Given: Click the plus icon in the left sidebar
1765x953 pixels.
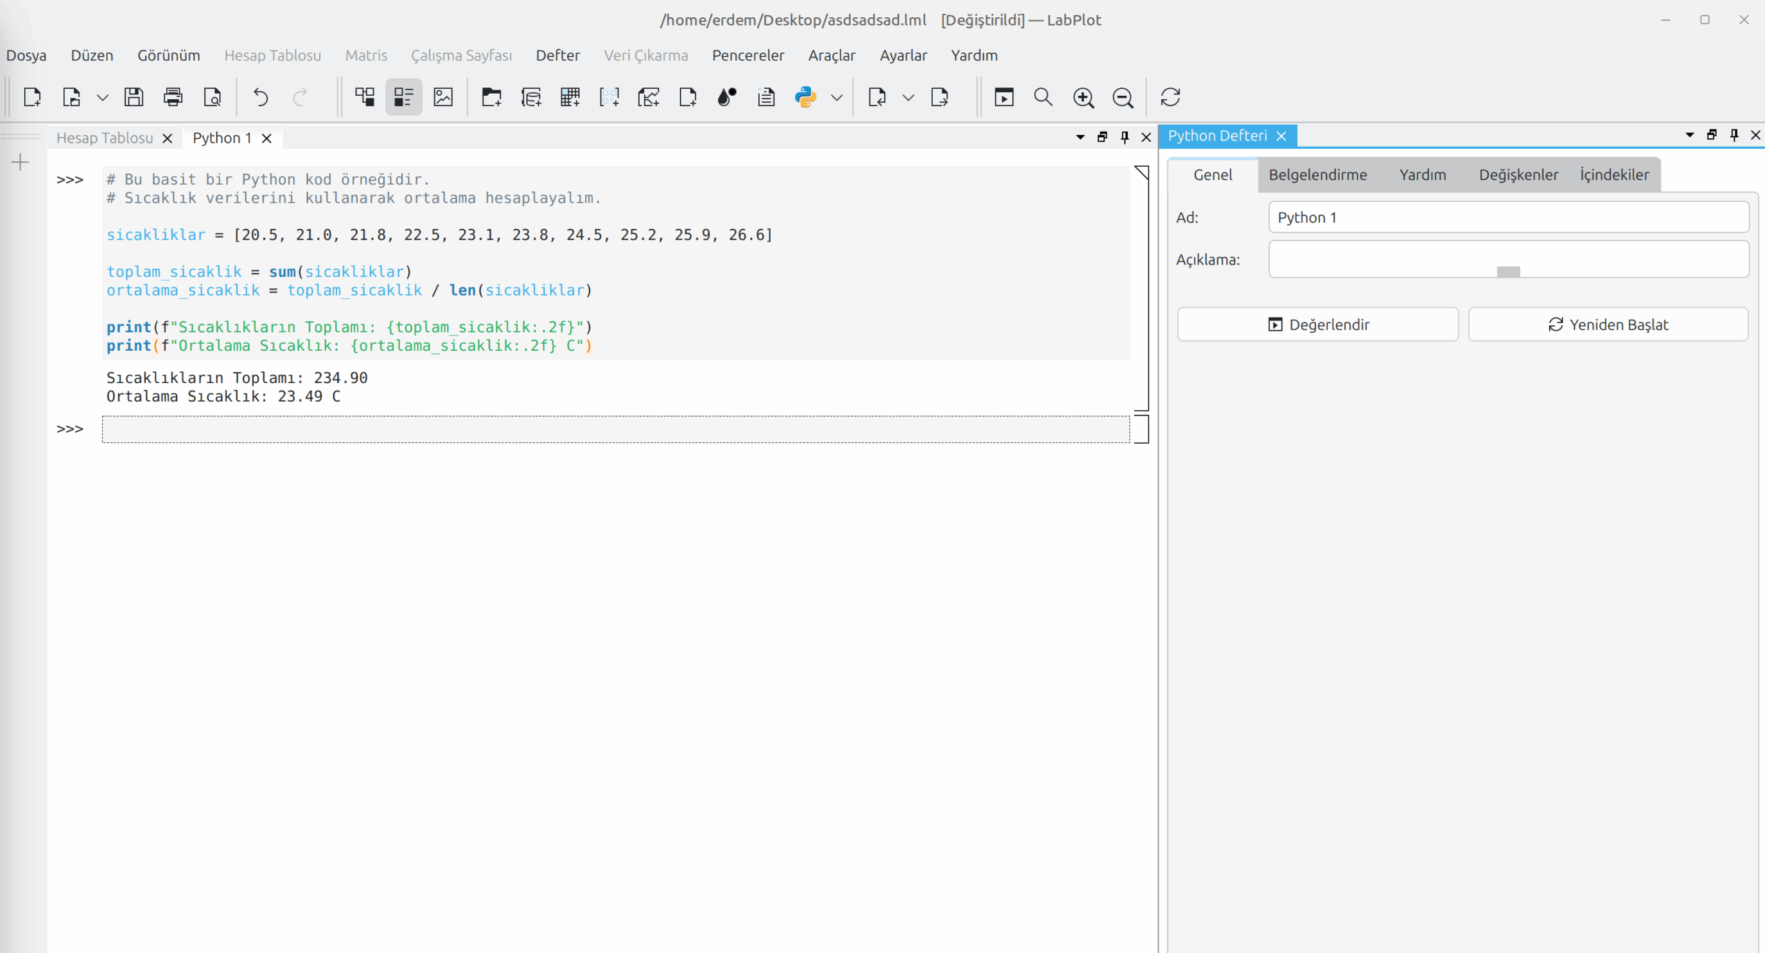Looking at the screenshot, I should (21, 163).
